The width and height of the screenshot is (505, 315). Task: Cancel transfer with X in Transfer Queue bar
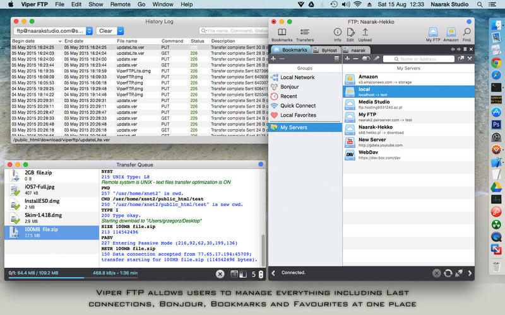point(220,273)
